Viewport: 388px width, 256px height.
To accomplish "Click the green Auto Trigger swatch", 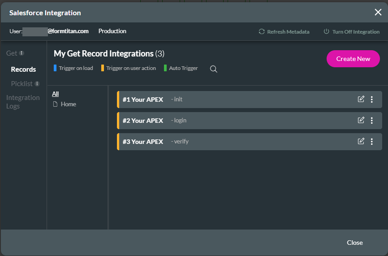I will tap(165, 68).
